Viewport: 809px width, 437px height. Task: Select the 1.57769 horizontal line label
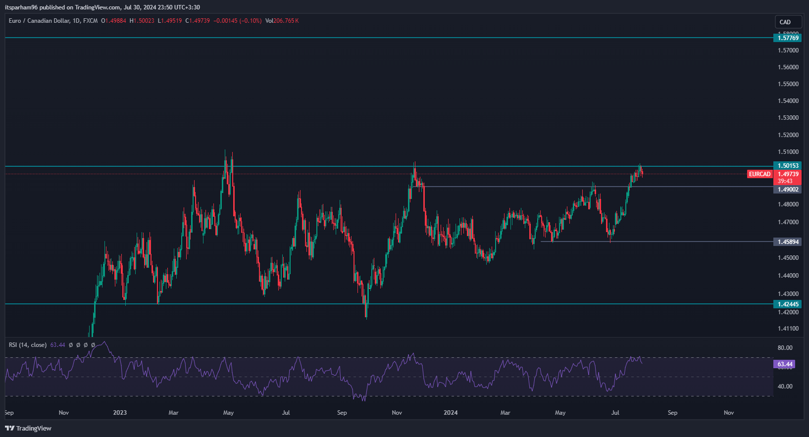(x=788, y=38)
